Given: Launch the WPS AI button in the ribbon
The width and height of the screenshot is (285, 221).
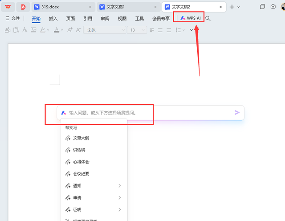Looking at the screenshot, I should click(x=190, y=18).
